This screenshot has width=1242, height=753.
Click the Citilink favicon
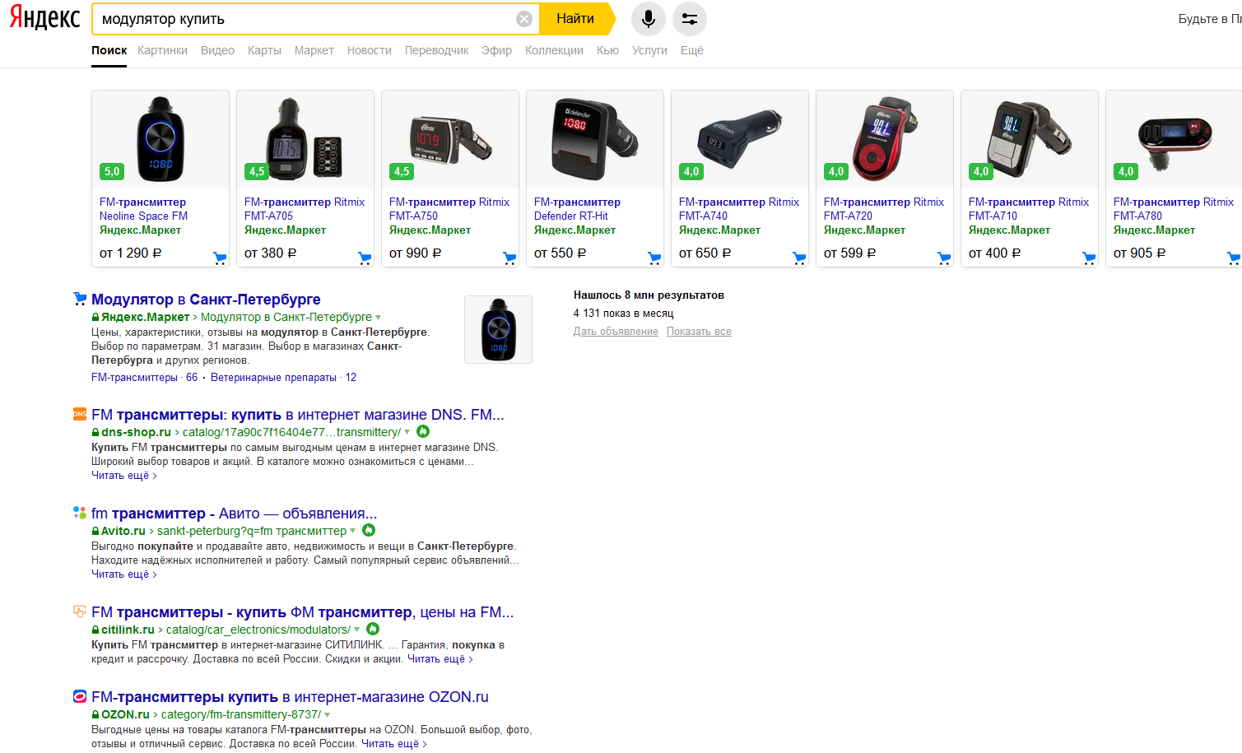[80, 611]
